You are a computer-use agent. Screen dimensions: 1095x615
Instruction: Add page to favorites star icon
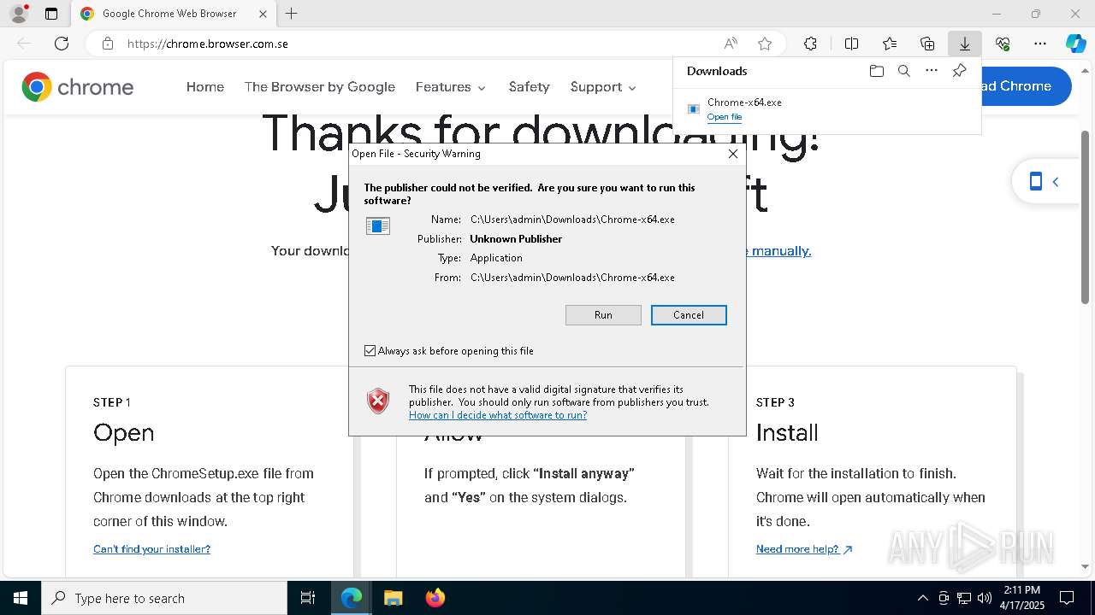765,44
